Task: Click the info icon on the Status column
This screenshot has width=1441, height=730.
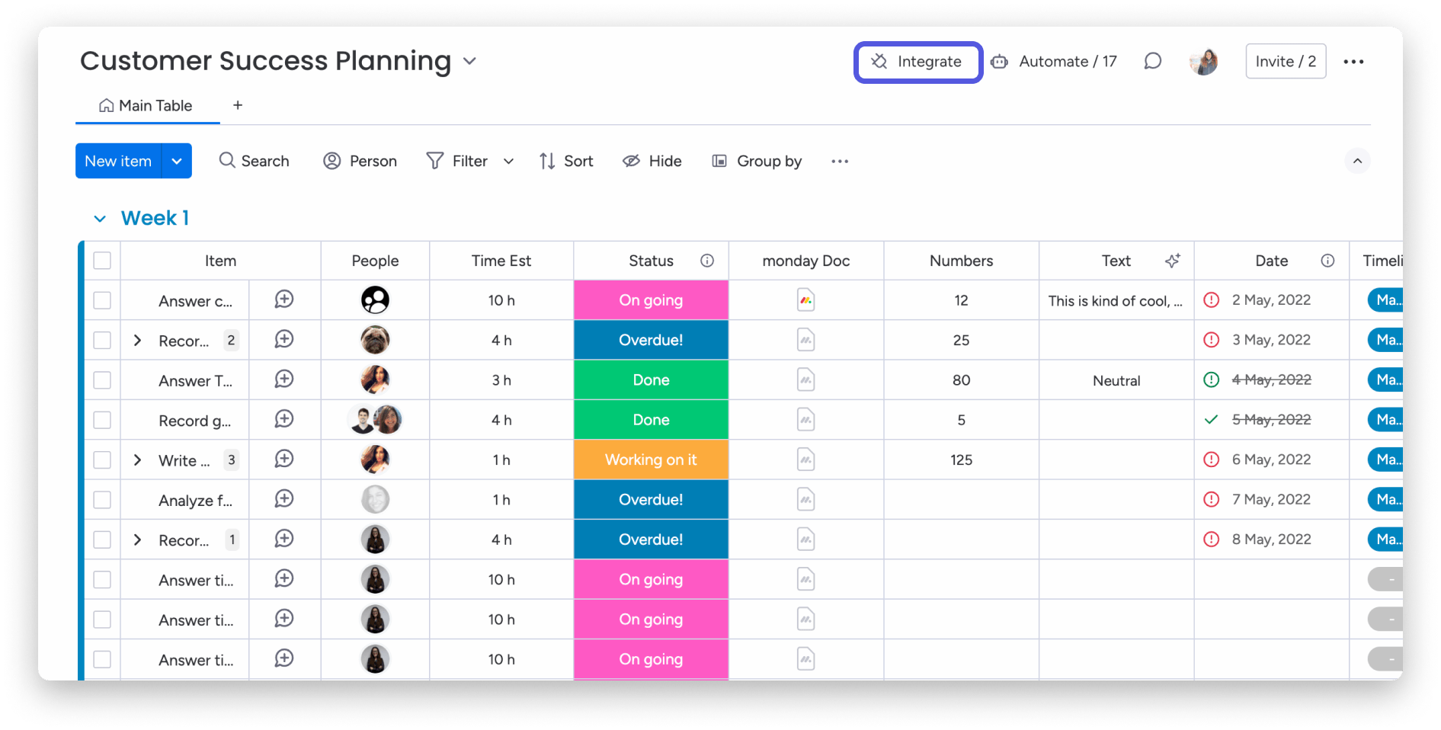Action: point(707,261)
